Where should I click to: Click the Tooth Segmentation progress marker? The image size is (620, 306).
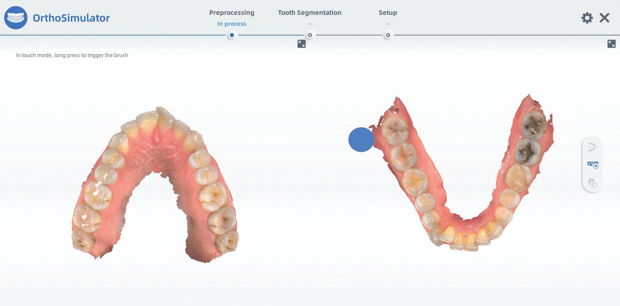(x=310, y=35)
